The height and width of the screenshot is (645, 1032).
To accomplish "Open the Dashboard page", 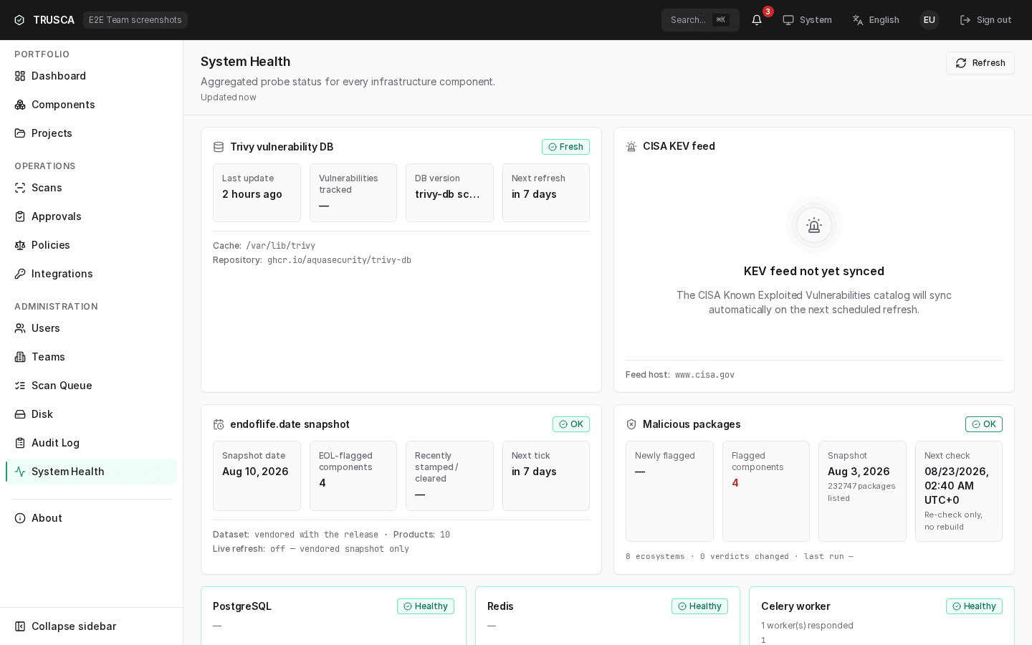I will coord(91,76).
